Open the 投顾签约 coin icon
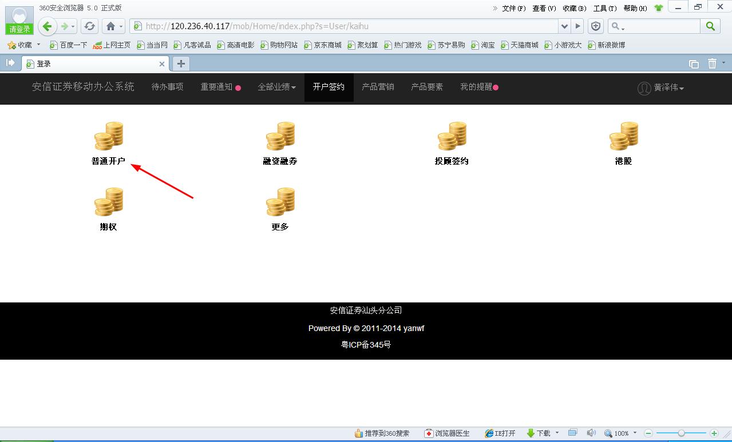Screen dimensions: 732x442 452,136
